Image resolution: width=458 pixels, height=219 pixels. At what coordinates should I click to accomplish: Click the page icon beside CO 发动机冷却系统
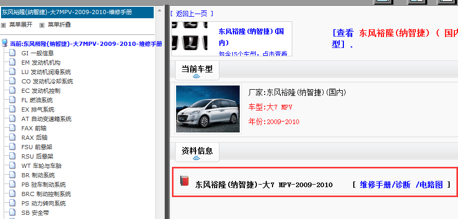[12, 81]
